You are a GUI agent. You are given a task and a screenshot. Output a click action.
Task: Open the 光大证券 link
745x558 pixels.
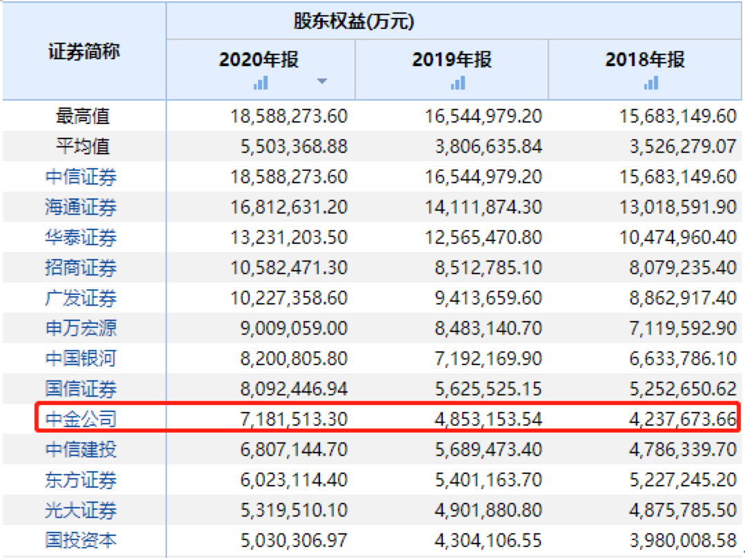click(81, 510)
